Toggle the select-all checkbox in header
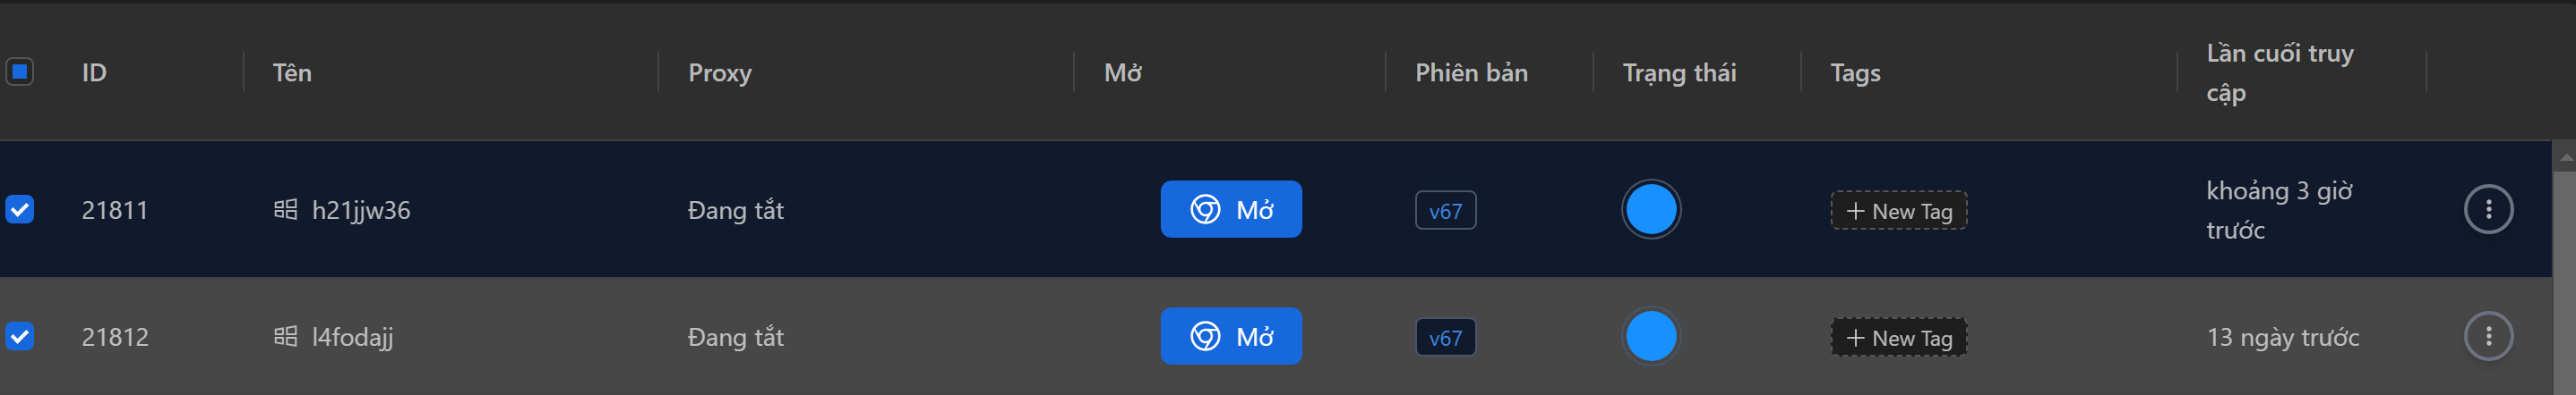 (x=20, y=71)
